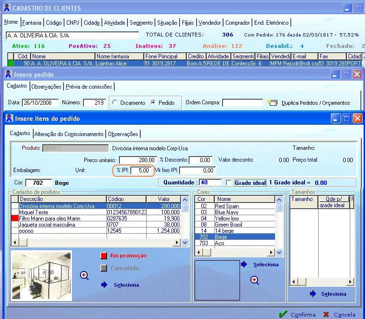The height and width of the screenshot is (319, 365).
Task: Select Red Spain color row
Action: [235, 206]
